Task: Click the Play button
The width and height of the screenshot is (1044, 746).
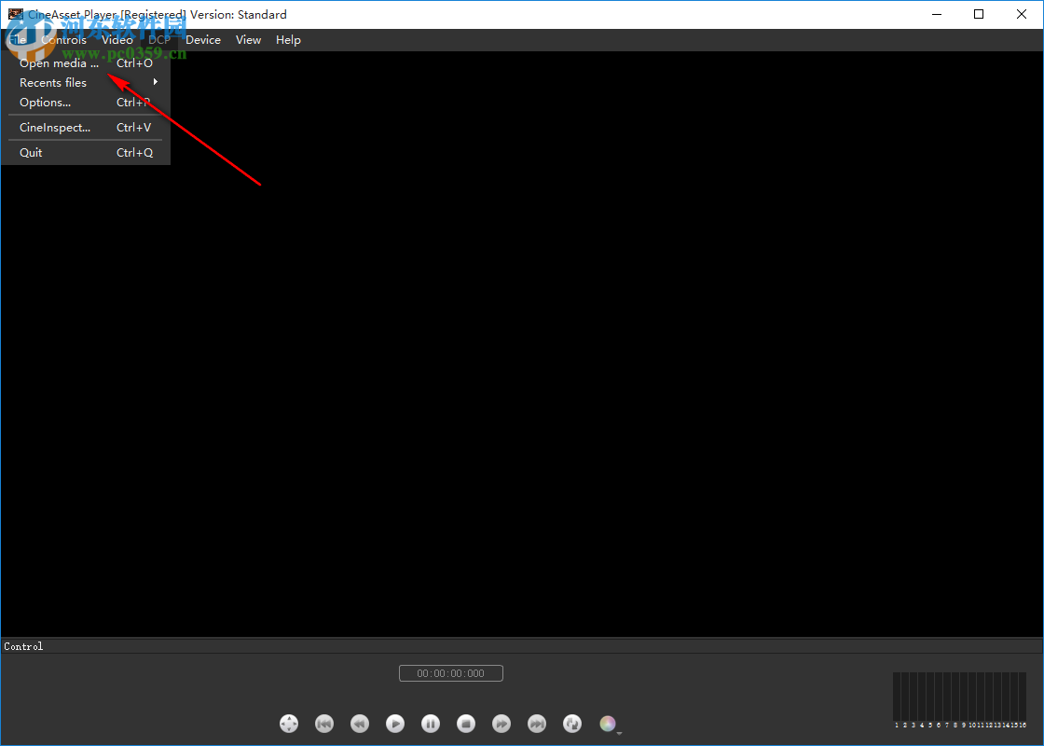Action: coord(395,724)
